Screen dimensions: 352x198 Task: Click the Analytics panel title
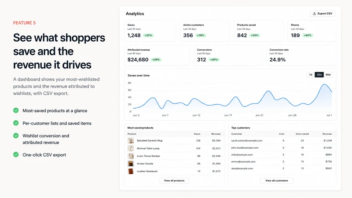pos(135,14)
